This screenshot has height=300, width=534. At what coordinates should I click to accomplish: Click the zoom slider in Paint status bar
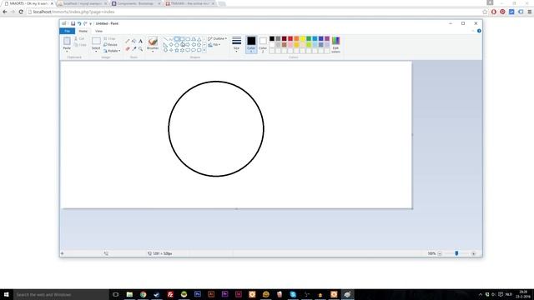click(456, 253)
